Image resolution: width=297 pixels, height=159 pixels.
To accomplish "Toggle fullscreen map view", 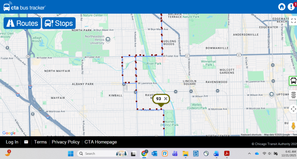I will point(294,21).
